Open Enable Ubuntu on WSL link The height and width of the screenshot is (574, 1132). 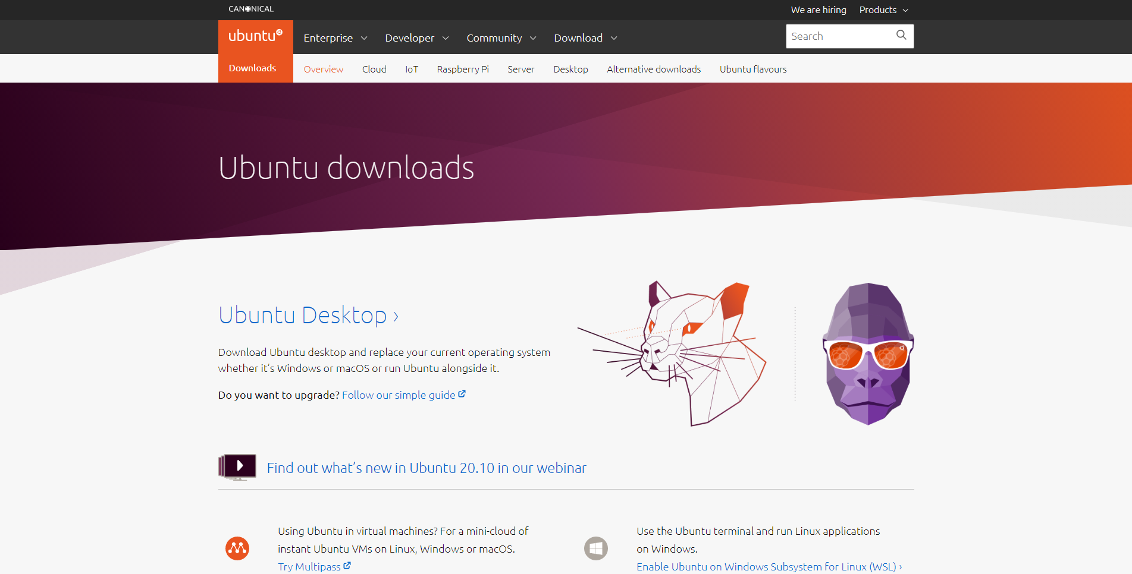click(769, 567)
